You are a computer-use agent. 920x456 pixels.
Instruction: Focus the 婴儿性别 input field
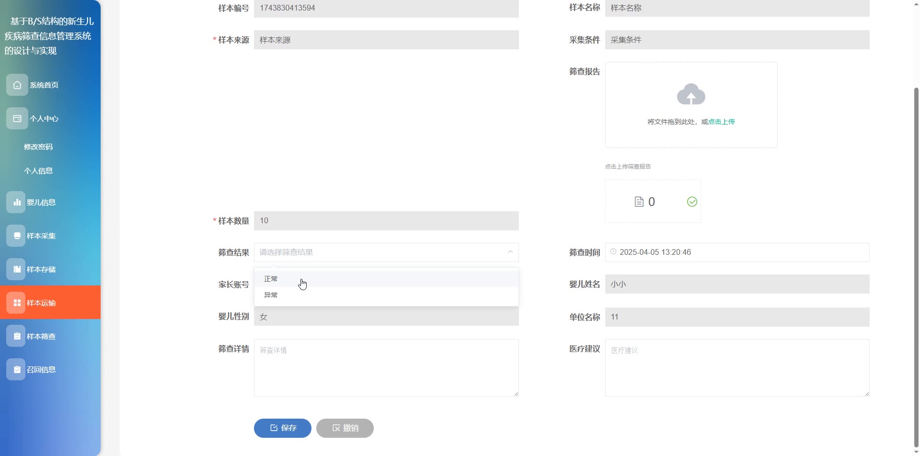click(386, 317)
